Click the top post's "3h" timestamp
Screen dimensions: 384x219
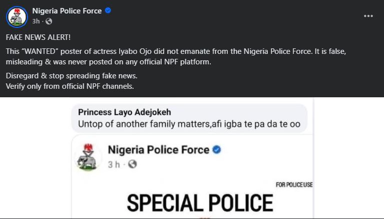(36, 21)
